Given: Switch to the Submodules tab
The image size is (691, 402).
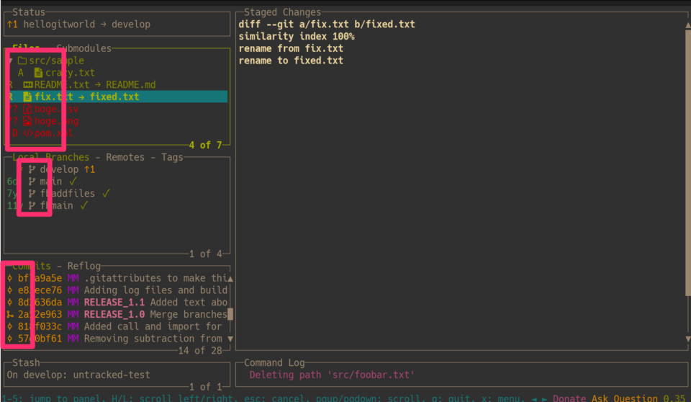Looking at the screenshot, I should coord(83,48).
